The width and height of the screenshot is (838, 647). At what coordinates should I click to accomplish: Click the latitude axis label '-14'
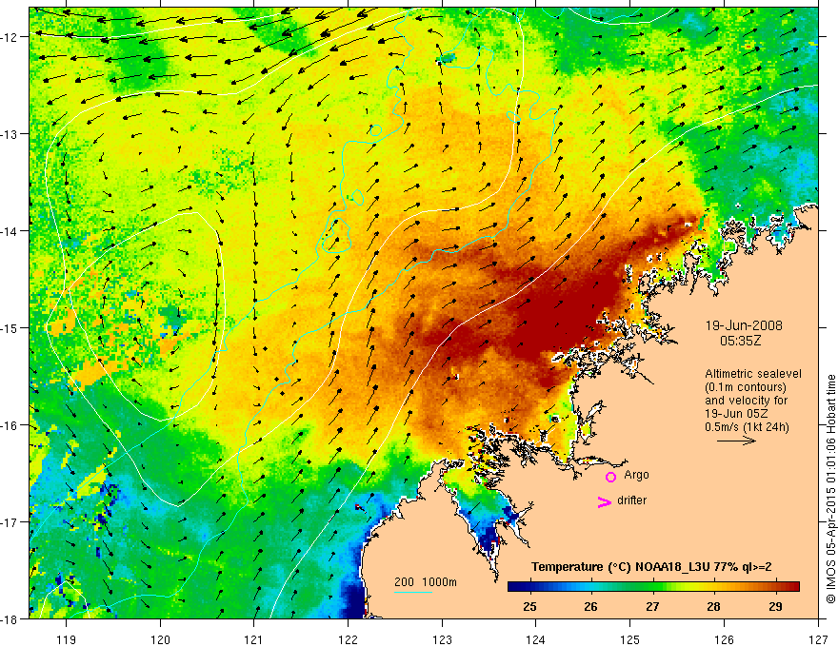pyautogui.click(x=10, y=231)
